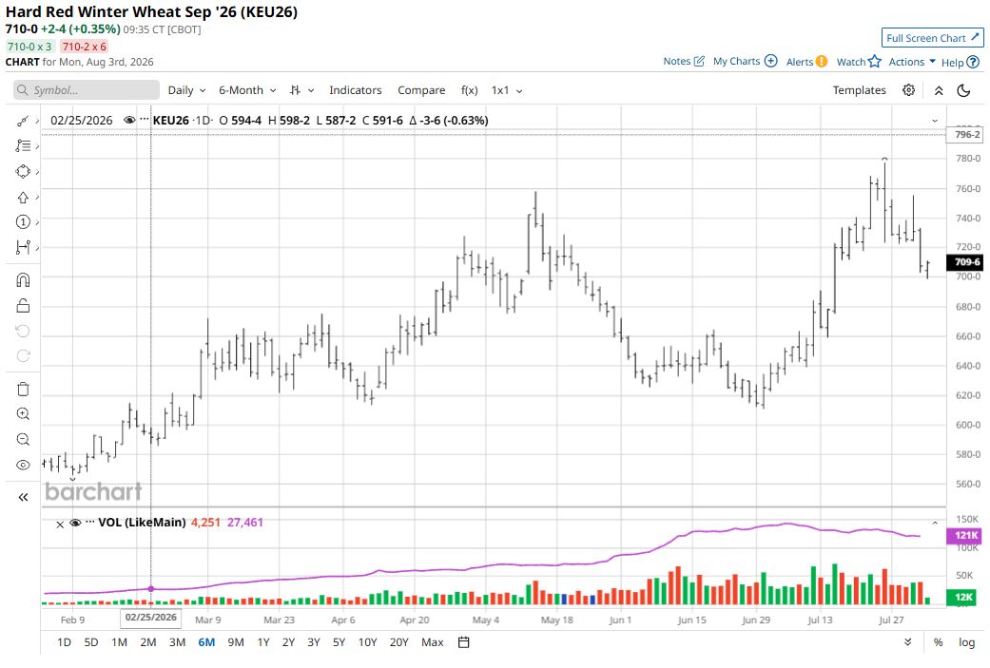Select the arrow marker tool

23,198
